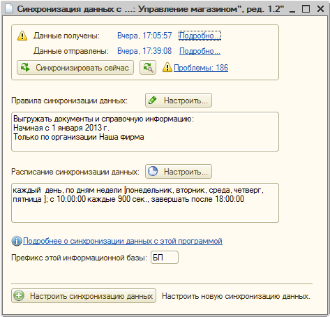The image size is (330, 317).
Task: Click the rules text box with Выгружать документы
Action: (x=145, y=132)
